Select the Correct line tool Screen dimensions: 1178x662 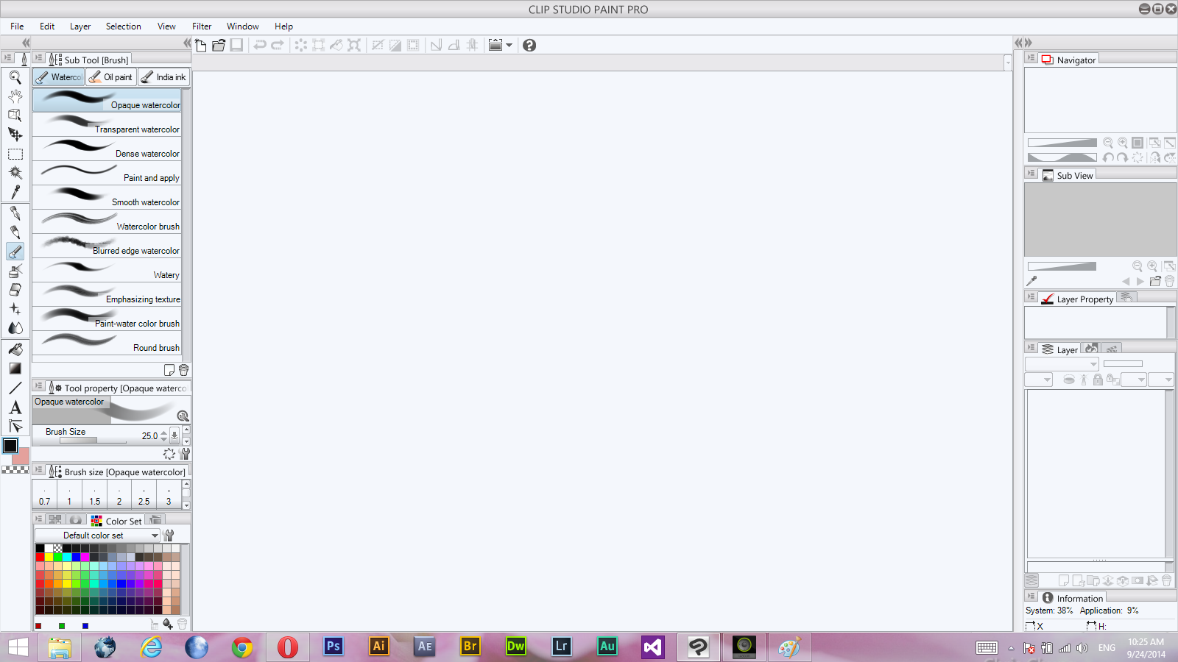(15, 427)
